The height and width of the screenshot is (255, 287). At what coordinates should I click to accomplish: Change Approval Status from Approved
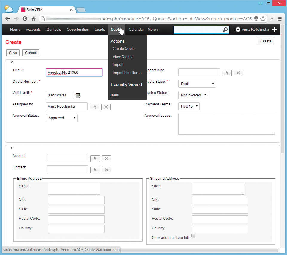(62, 118)
